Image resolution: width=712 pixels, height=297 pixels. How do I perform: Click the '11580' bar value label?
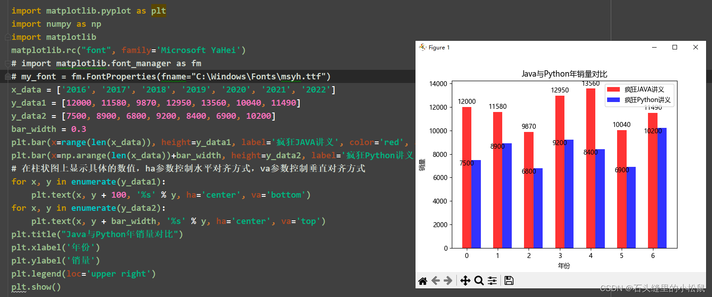pyautogui.click(x=498, y=107)
